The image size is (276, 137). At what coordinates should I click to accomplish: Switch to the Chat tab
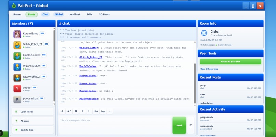coord(46,14)
